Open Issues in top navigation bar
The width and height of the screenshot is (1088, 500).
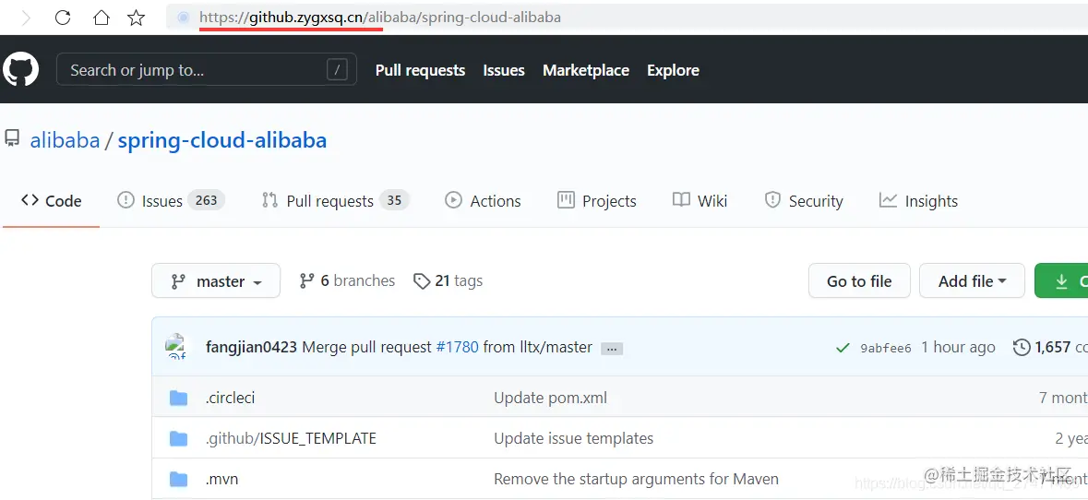[x=504, y=70]
